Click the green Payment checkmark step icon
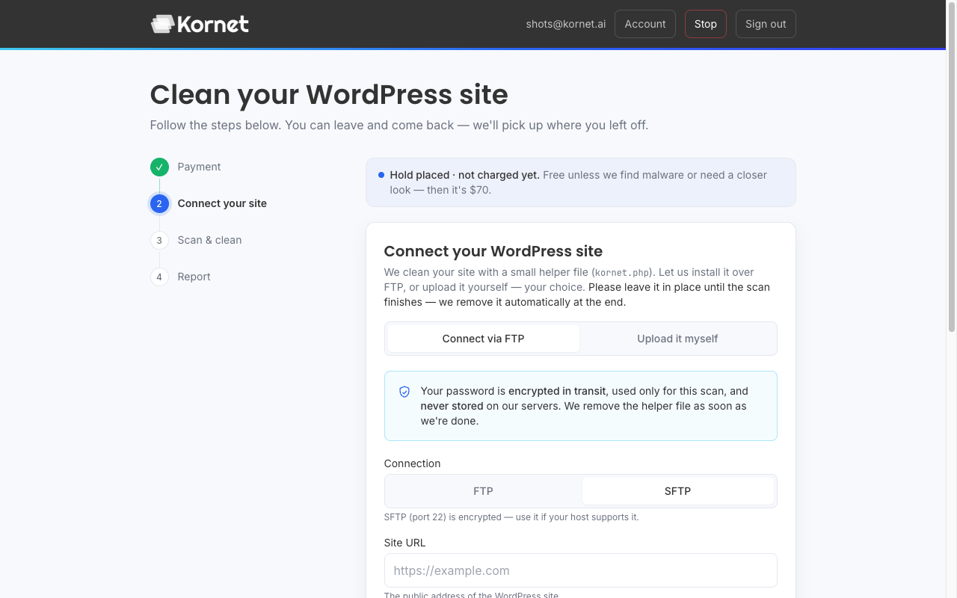 [159, 167]
